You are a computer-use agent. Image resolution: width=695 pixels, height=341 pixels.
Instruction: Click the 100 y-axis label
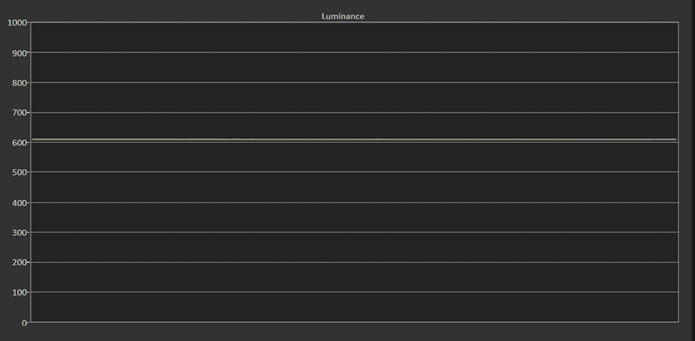[x=20, y=292]
